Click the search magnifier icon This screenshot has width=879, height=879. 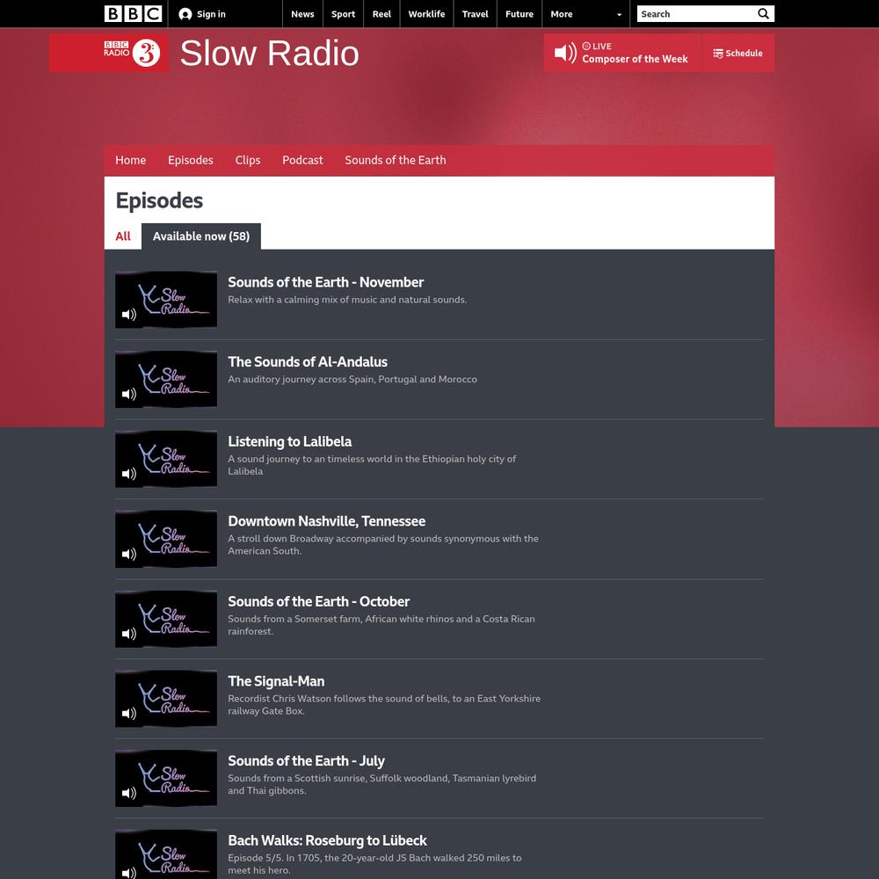[x=763, y=13]
